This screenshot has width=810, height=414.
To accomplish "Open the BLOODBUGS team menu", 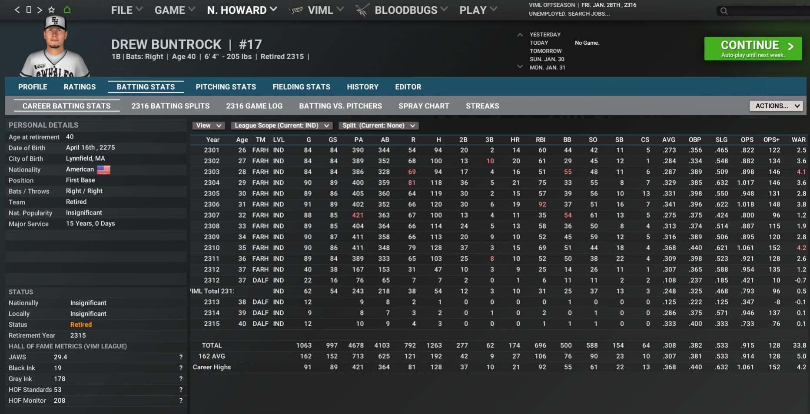I will click(x=411, y=10).
